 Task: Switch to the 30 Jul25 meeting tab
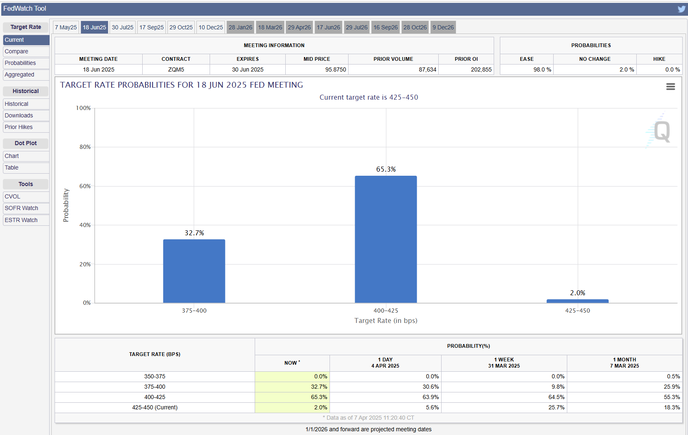(122, 27)
